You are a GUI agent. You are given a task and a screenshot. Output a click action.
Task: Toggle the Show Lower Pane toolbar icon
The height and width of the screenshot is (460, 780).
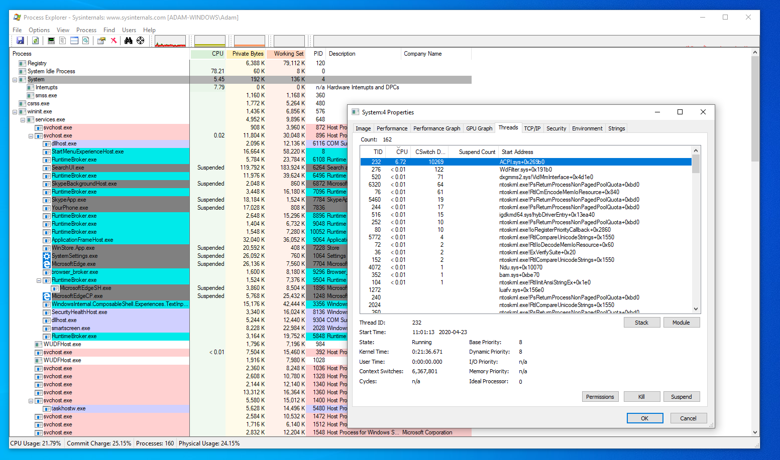click(74, 41)
